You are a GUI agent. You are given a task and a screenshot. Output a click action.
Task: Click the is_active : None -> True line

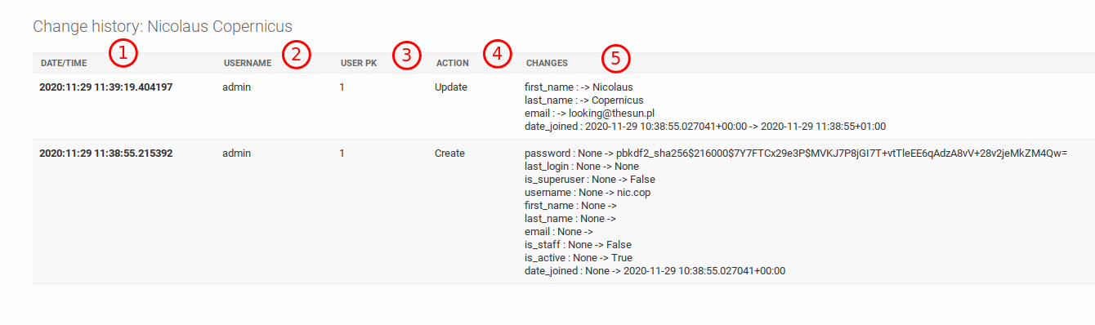579,257
